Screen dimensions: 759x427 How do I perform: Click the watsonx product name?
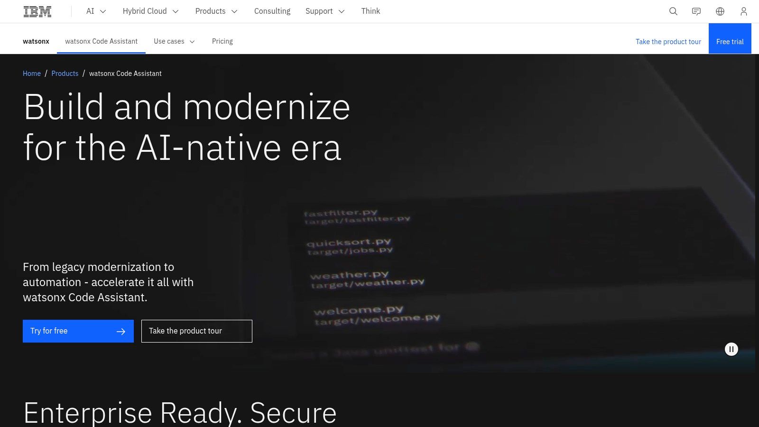point(36,41)
